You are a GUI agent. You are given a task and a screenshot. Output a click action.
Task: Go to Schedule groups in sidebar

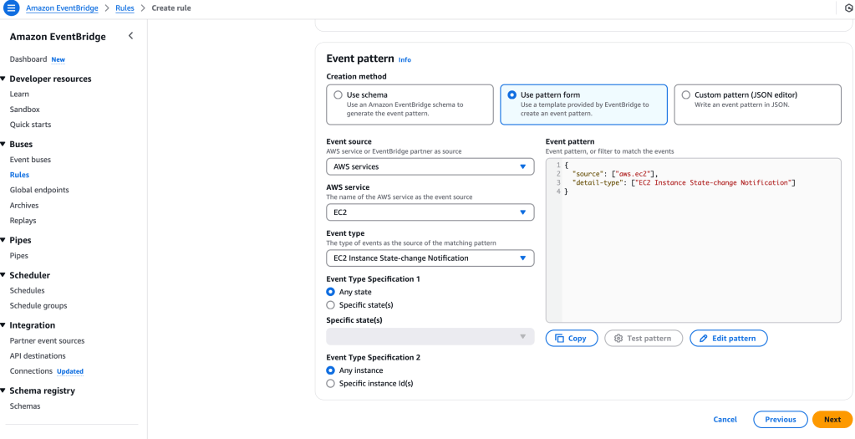38,306
